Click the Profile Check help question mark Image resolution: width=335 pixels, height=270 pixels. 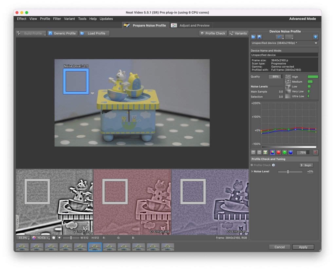273,165
